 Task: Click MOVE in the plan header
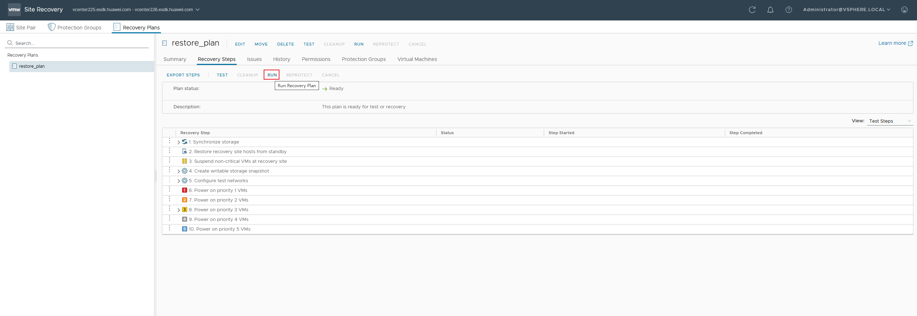click(x=261, y=44)
